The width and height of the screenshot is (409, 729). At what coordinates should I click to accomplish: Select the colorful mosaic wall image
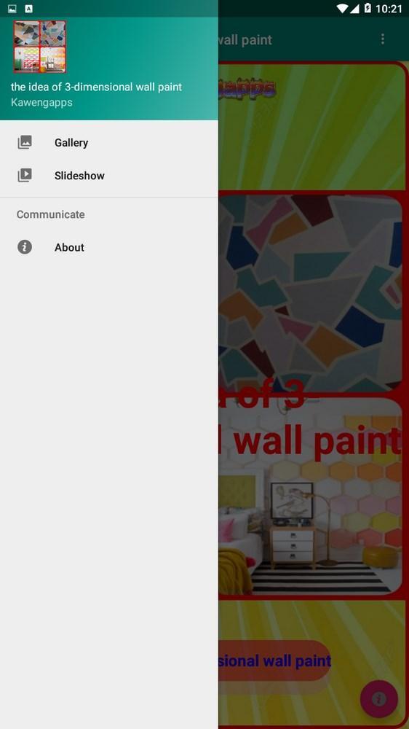pyautogui.click(x=310, y=293)
